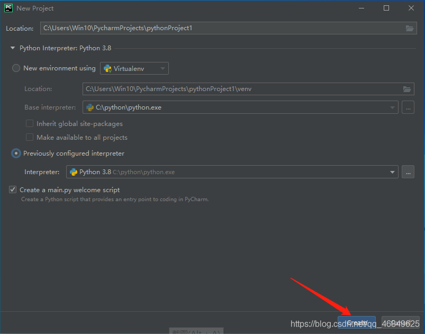Screen dimensions: 425x334
Task: Maximize the New Project window
Action: coord(386,8)
